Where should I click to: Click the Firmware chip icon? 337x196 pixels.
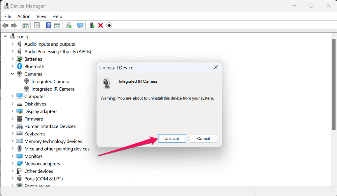(19, 119)
